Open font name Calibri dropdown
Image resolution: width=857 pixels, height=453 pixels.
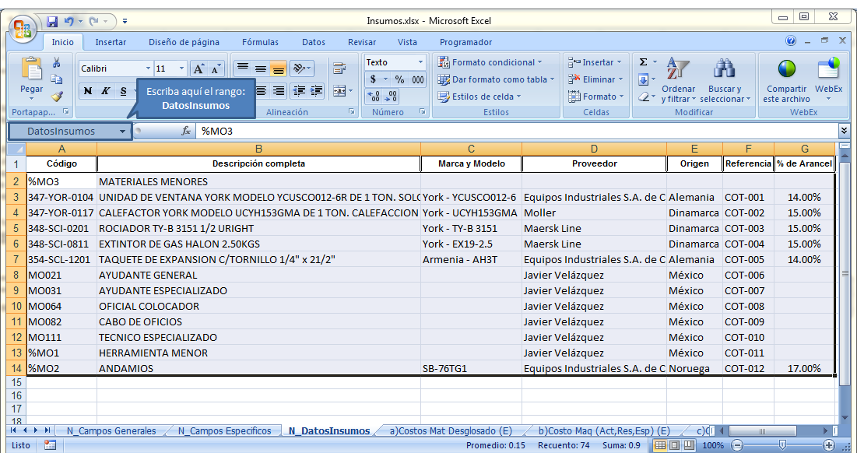(148, 68)
